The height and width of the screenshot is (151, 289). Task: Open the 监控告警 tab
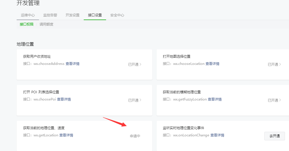[50, 15]
